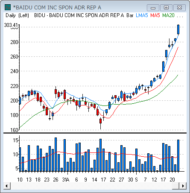
Task: Click the 200 price axis label
Action: [14, 101]
